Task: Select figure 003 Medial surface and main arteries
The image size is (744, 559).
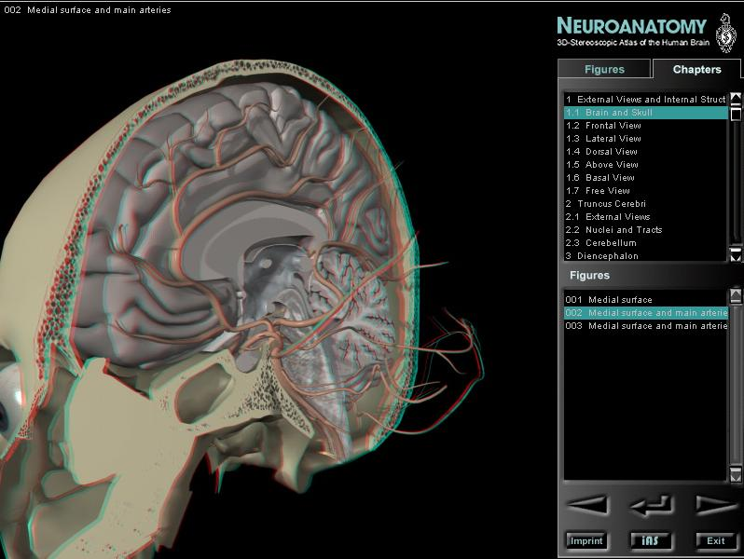Action: (645, 326)
